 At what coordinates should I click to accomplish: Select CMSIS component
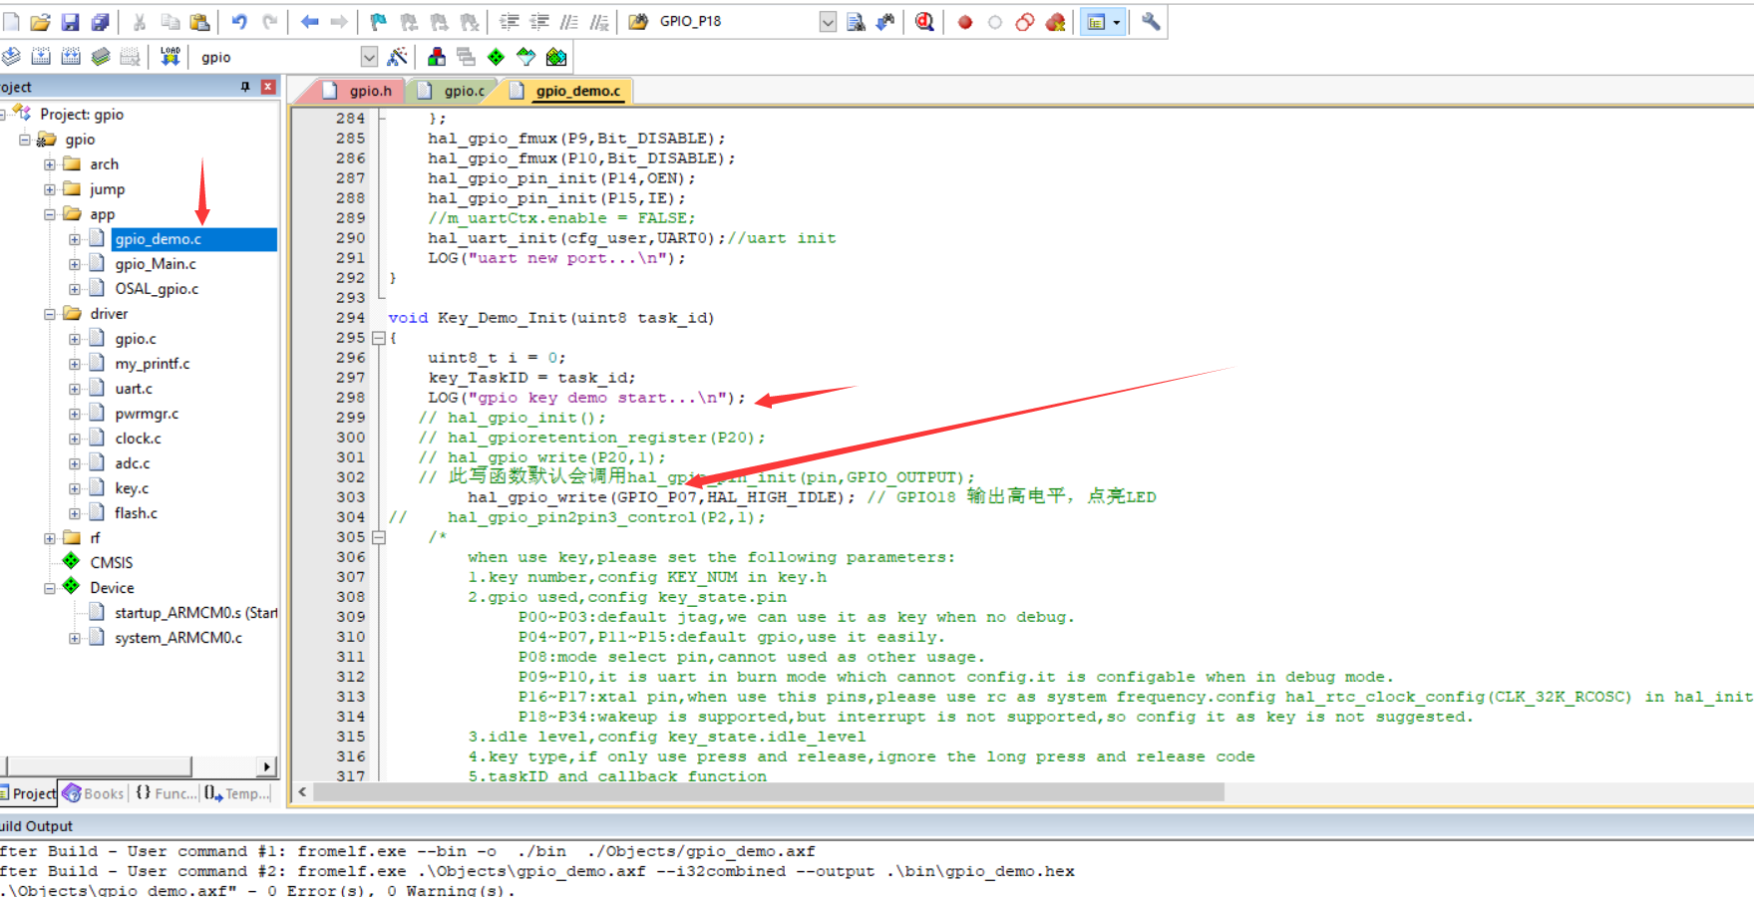tap(111, 563)
